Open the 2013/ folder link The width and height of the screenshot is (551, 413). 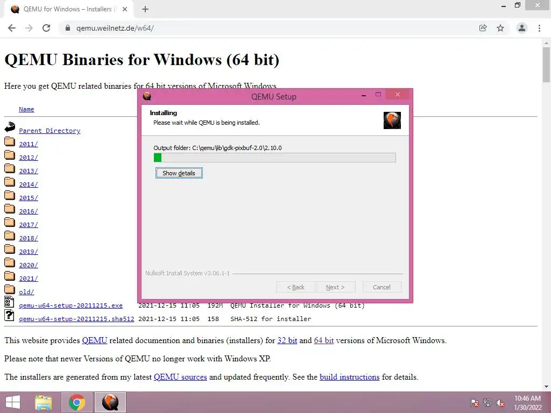29,171
